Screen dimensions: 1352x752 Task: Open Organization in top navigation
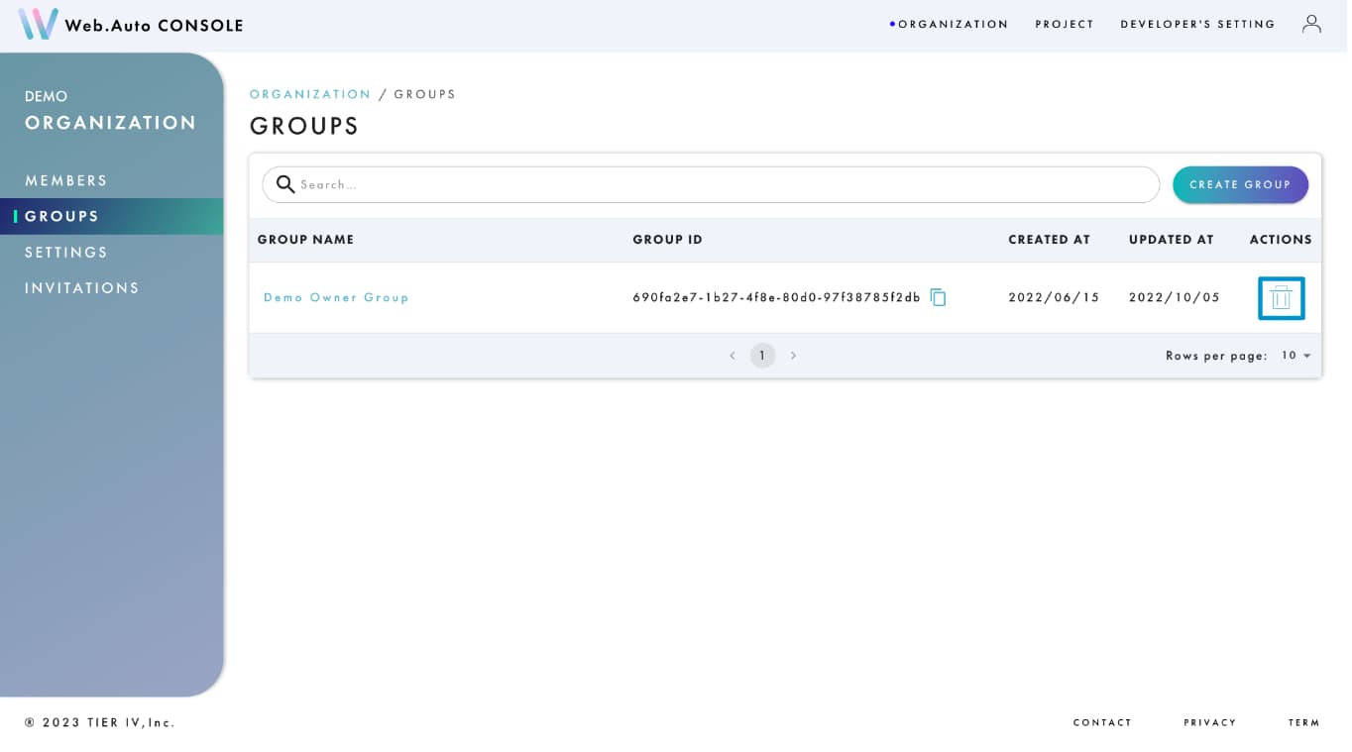(x=953, y=25)
